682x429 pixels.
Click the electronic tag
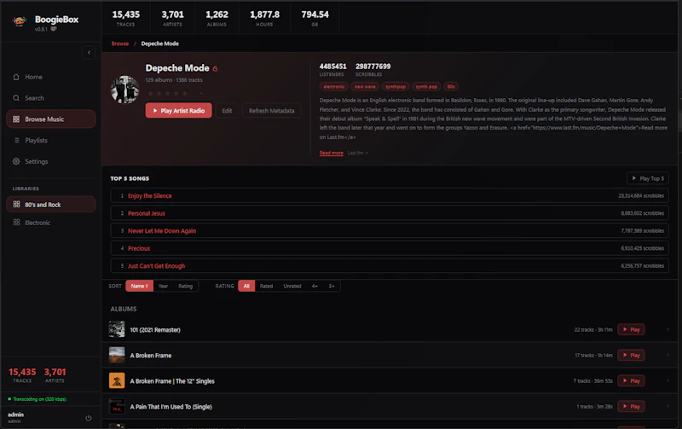(334, 87)
